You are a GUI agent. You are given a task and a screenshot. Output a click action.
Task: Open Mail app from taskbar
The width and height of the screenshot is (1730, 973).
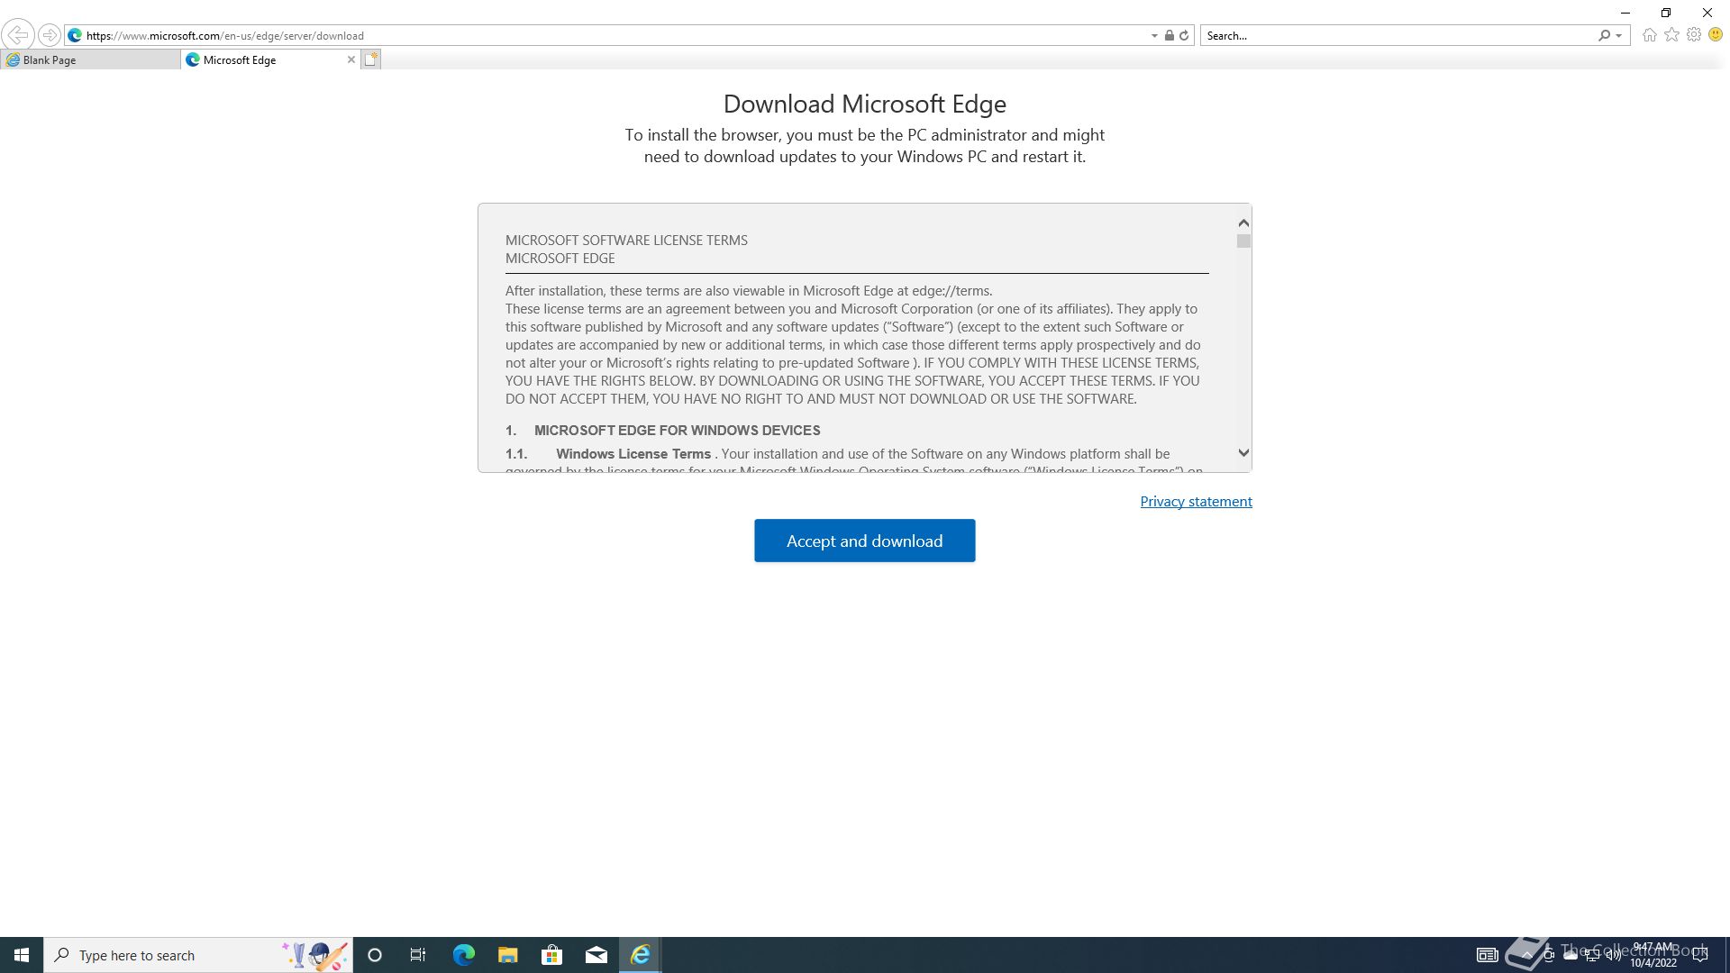click(x=596, y=955)
